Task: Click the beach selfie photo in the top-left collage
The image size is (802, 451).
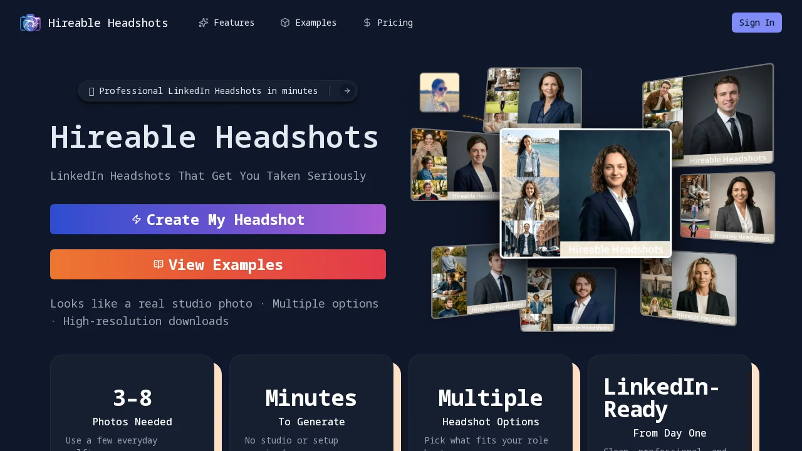Action: tap(439, 92)
